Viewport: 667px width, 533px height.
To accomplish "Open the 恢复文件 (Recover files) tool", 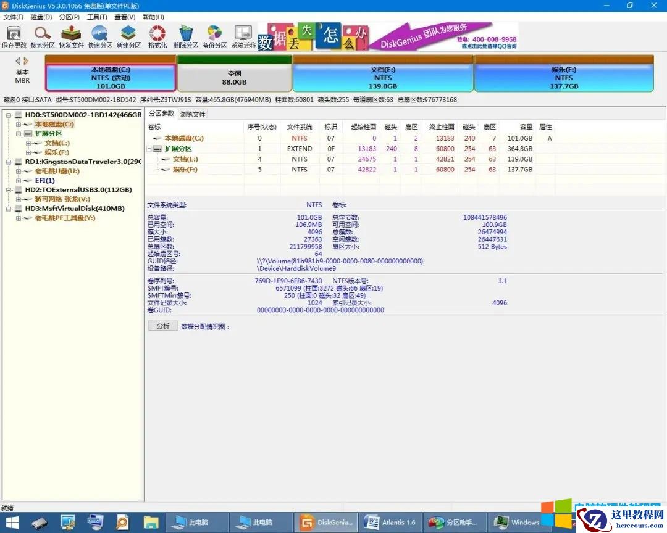I will (x=71, y=36).
